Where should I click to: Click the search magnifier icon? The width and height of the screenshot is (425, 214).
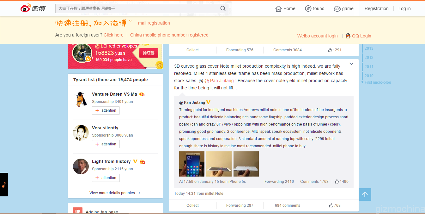223,8
